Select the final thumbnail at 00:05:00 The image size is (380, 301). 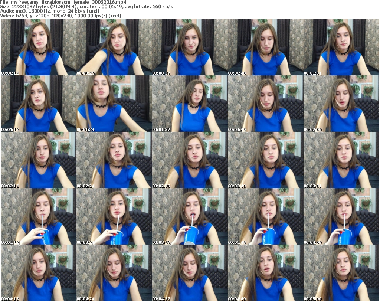click(341, 273)
